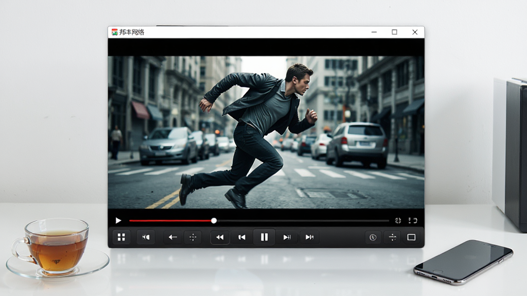Screen dimensions: 527x296
Task: Rewind with the double-left-arrow button
Action: coord(220,237)
